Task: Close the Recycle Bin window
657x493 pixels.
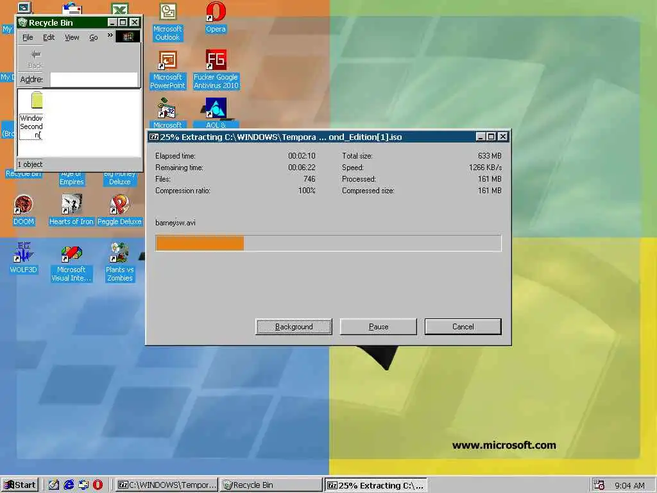Action: pyautogui.click(x=135, y=22)
